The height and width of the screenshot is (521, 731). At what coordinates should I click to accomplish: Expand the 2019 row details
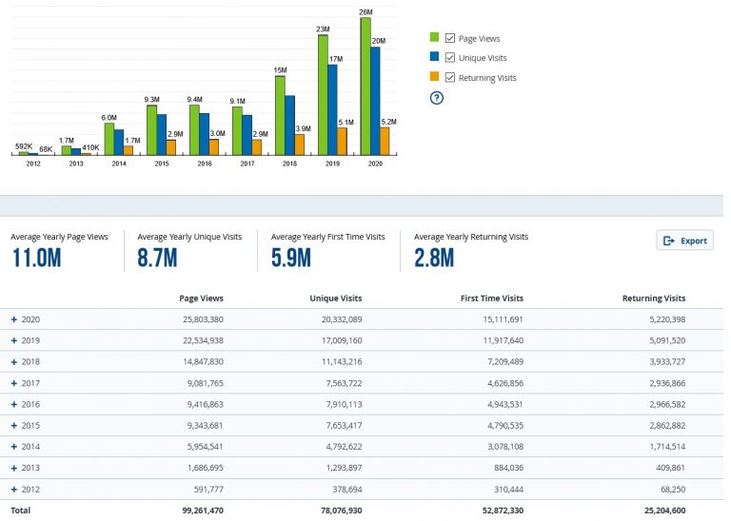pyautogui.click(x=14, y=340)
